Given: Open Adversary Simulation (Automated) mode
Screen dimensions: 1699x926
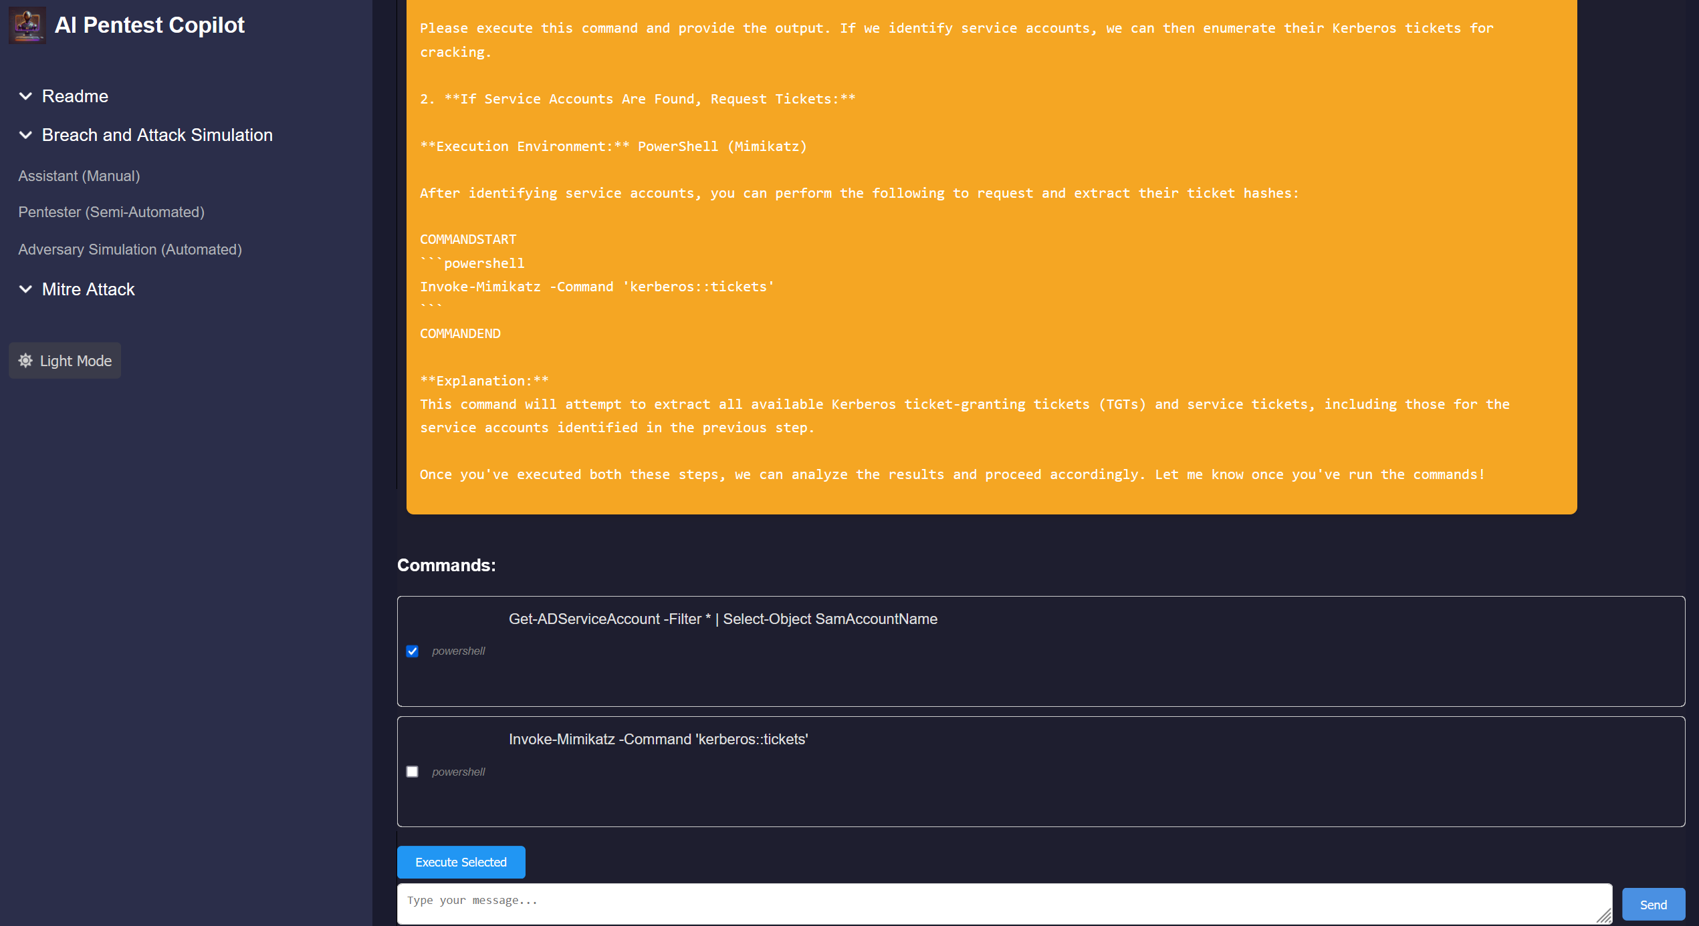Looking at the screenshot, I should (130, 249).
